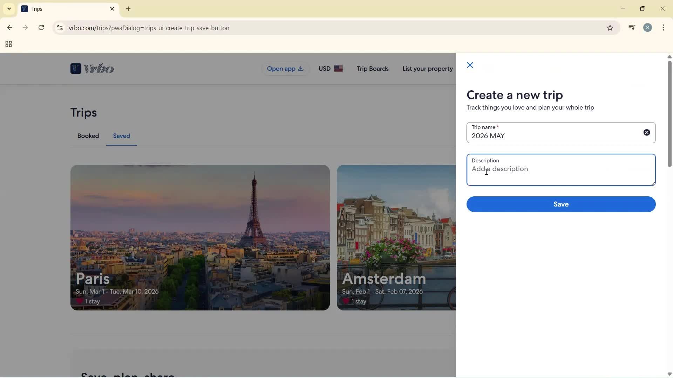Go back to the previous page
Viewport: 673px width, 378px height.
[x=9, y=28]
